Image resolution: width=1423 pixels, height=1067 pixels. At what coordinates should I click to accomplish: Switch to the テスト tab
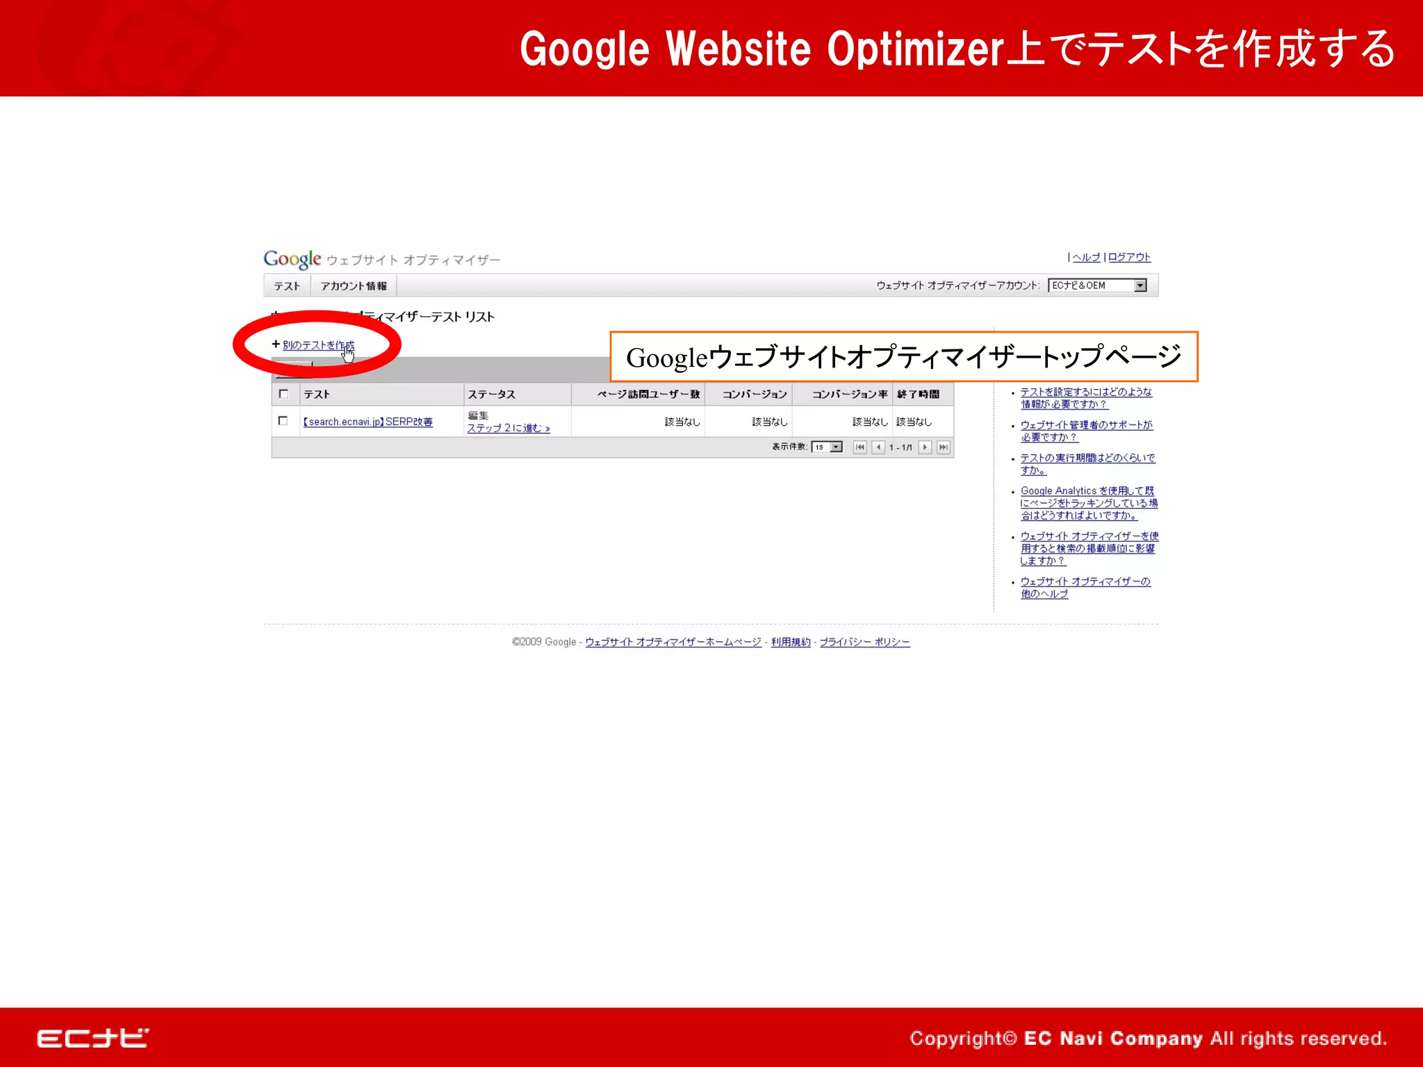point(286,286)
